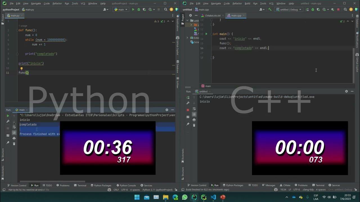Open the Messages tool window in CLion
360x202 pixels.
click(268, 185)
